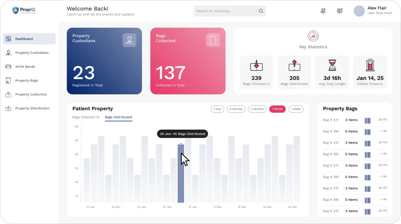Click the Property Collection sidebar icon
Viewport: 401px width, 224px height.
pyautogui.click(x=8, y=94)
